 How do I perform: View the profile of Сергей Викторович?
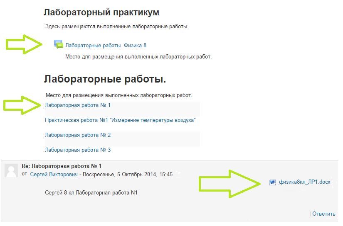54,175
